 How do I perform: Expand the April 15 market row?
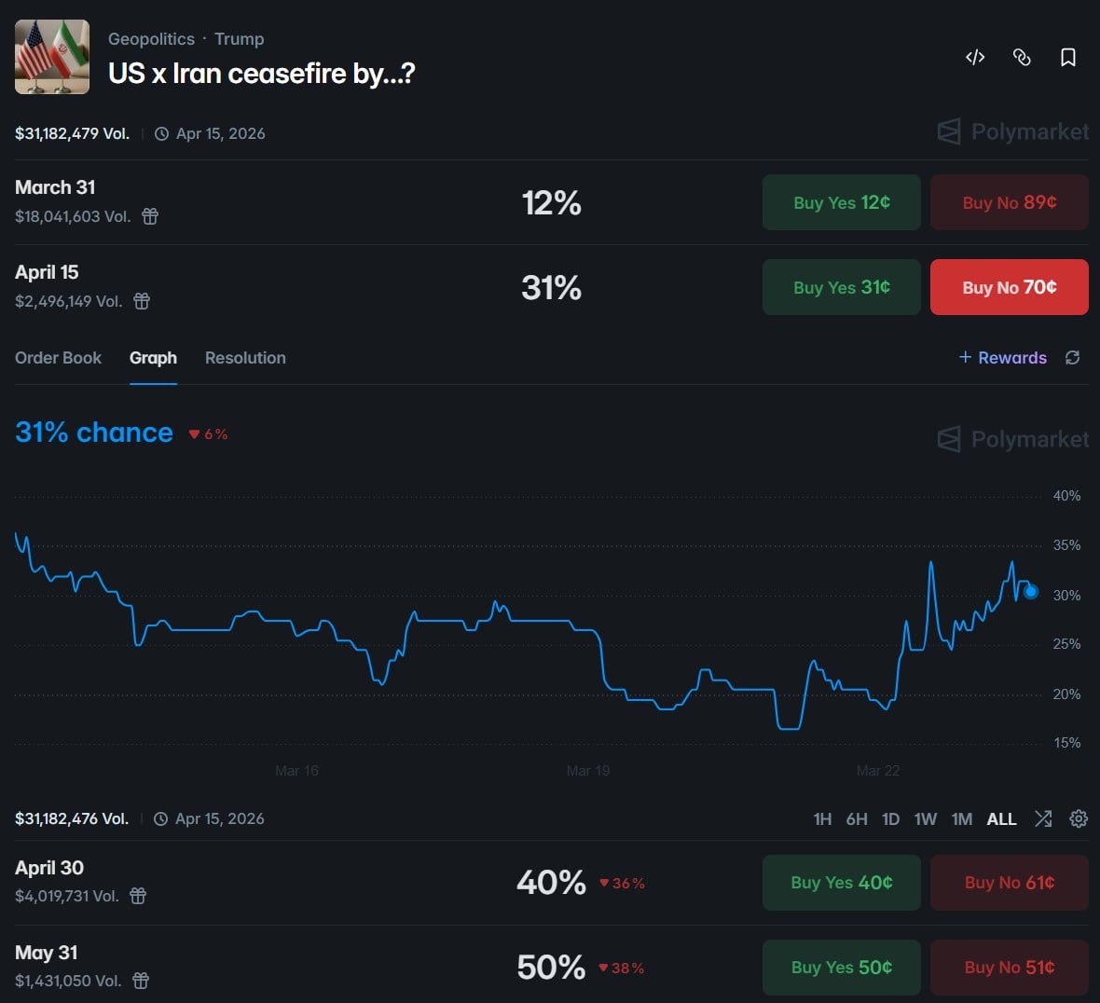pos(47,272)
